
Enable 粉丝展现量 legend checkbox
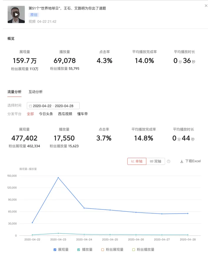103,250
